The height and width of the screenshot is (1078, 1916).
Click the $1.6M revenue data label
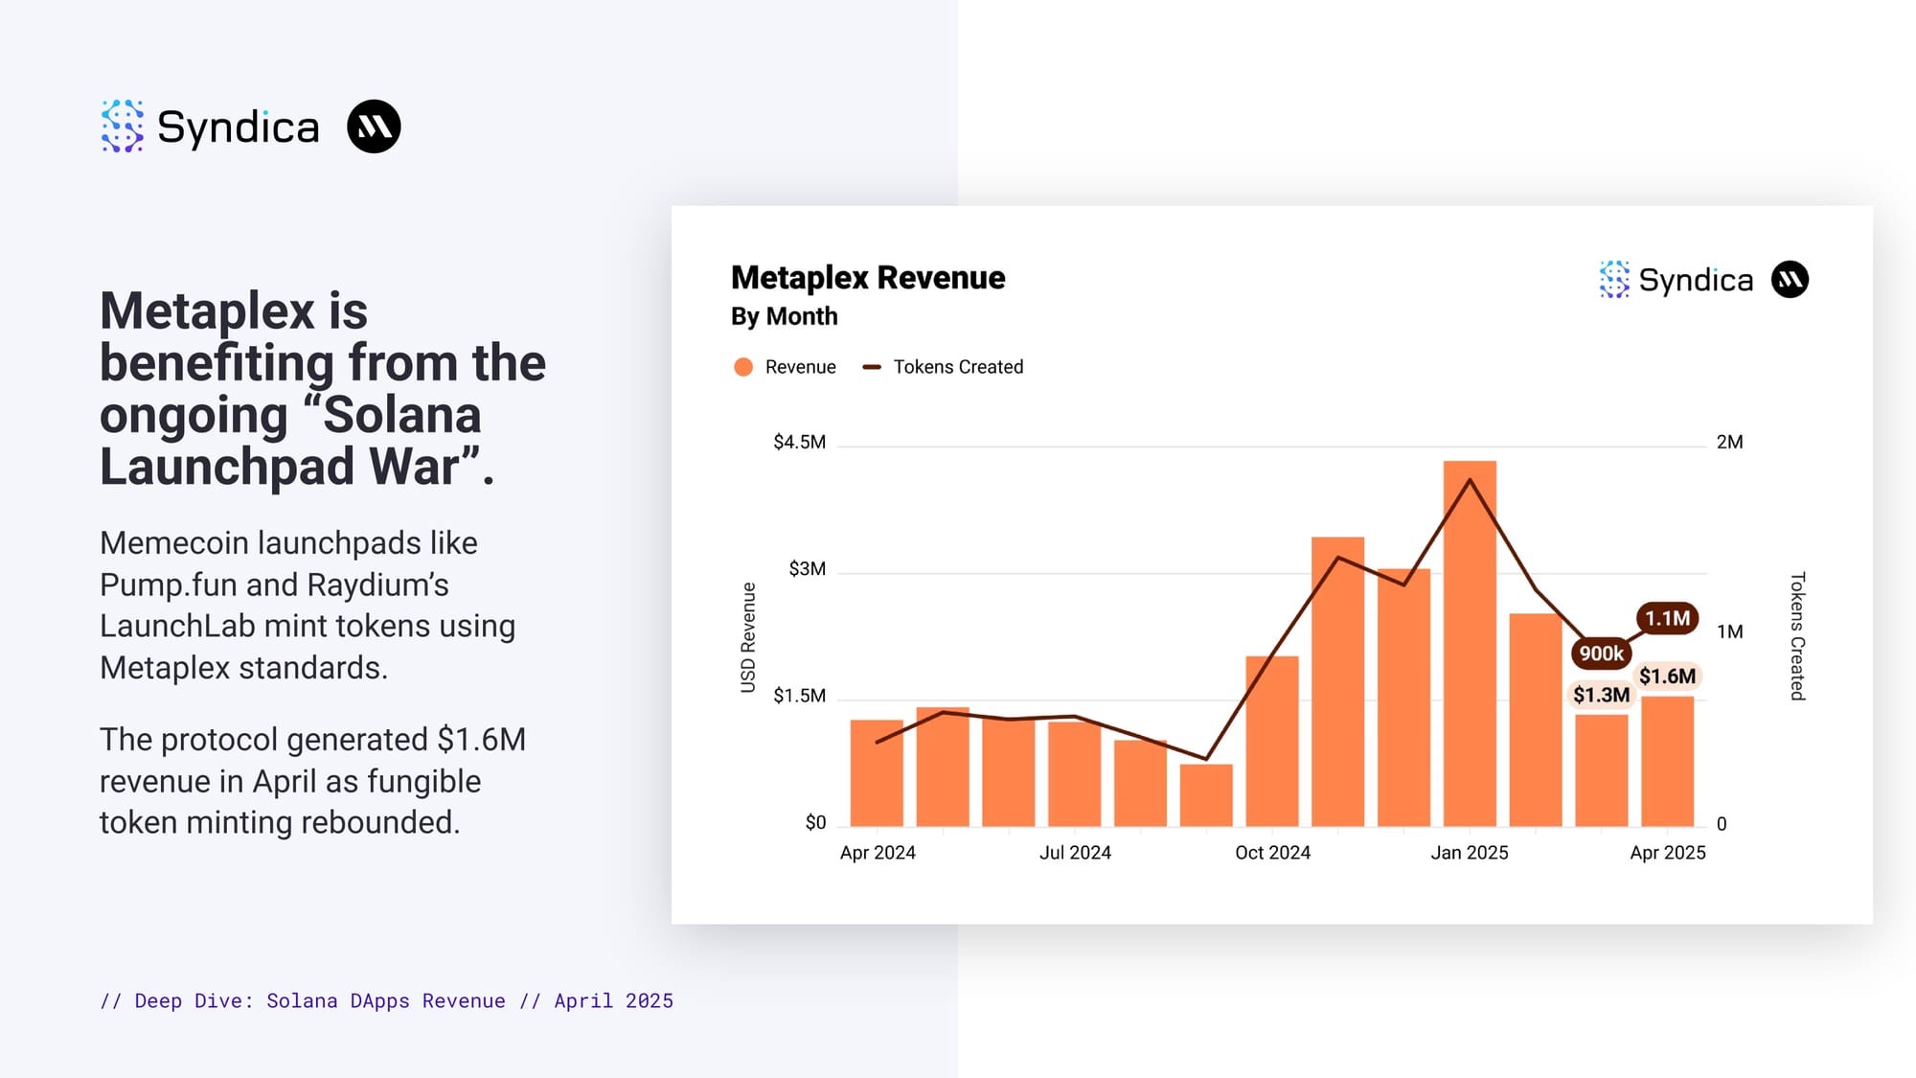[x=1667, y=677]
